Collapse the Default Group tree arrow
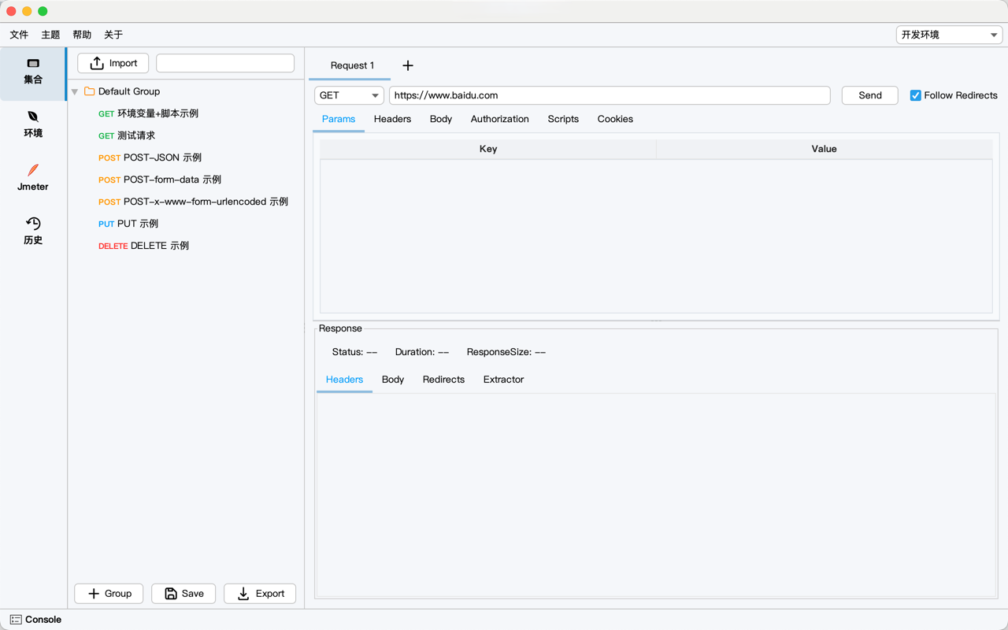The image size is (1008, 630). click(x=75, y=92)
